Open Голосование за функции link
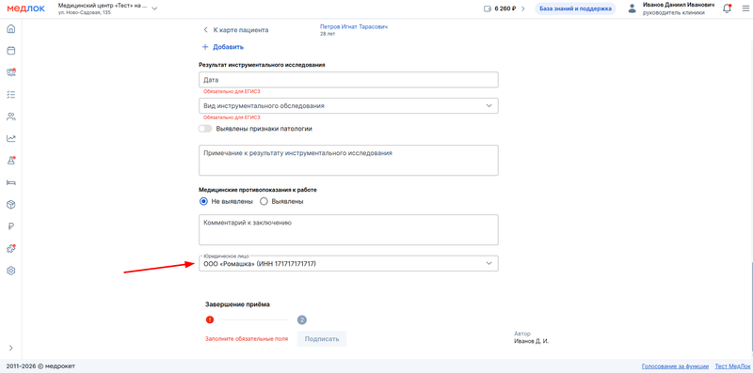This screenshot has width=753, height=373. (675, 366)
